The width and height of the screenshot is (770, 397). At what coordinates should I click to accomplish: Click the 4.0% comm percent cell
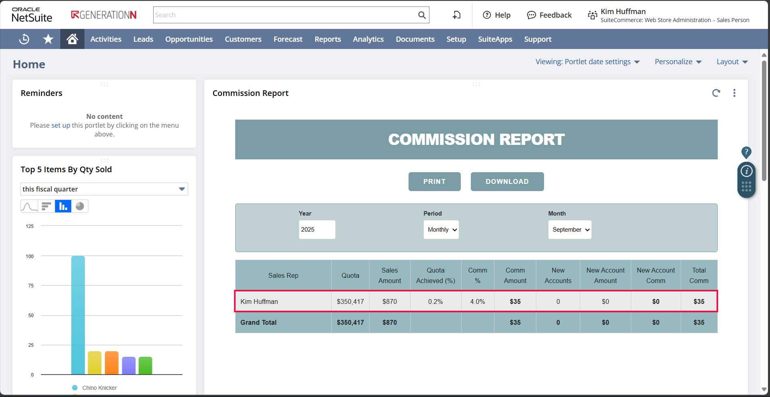point(478,301)
